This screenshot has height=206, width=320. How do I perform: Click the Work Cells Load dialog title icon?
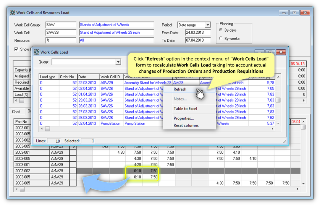point(37,52)
